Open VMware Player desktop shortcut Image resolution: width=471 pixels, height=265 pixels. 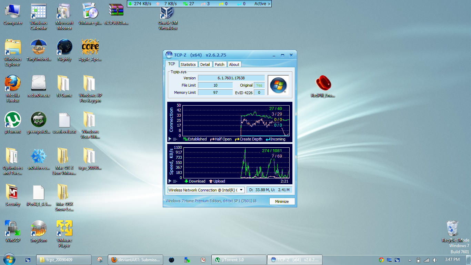[x=64, y=234]
